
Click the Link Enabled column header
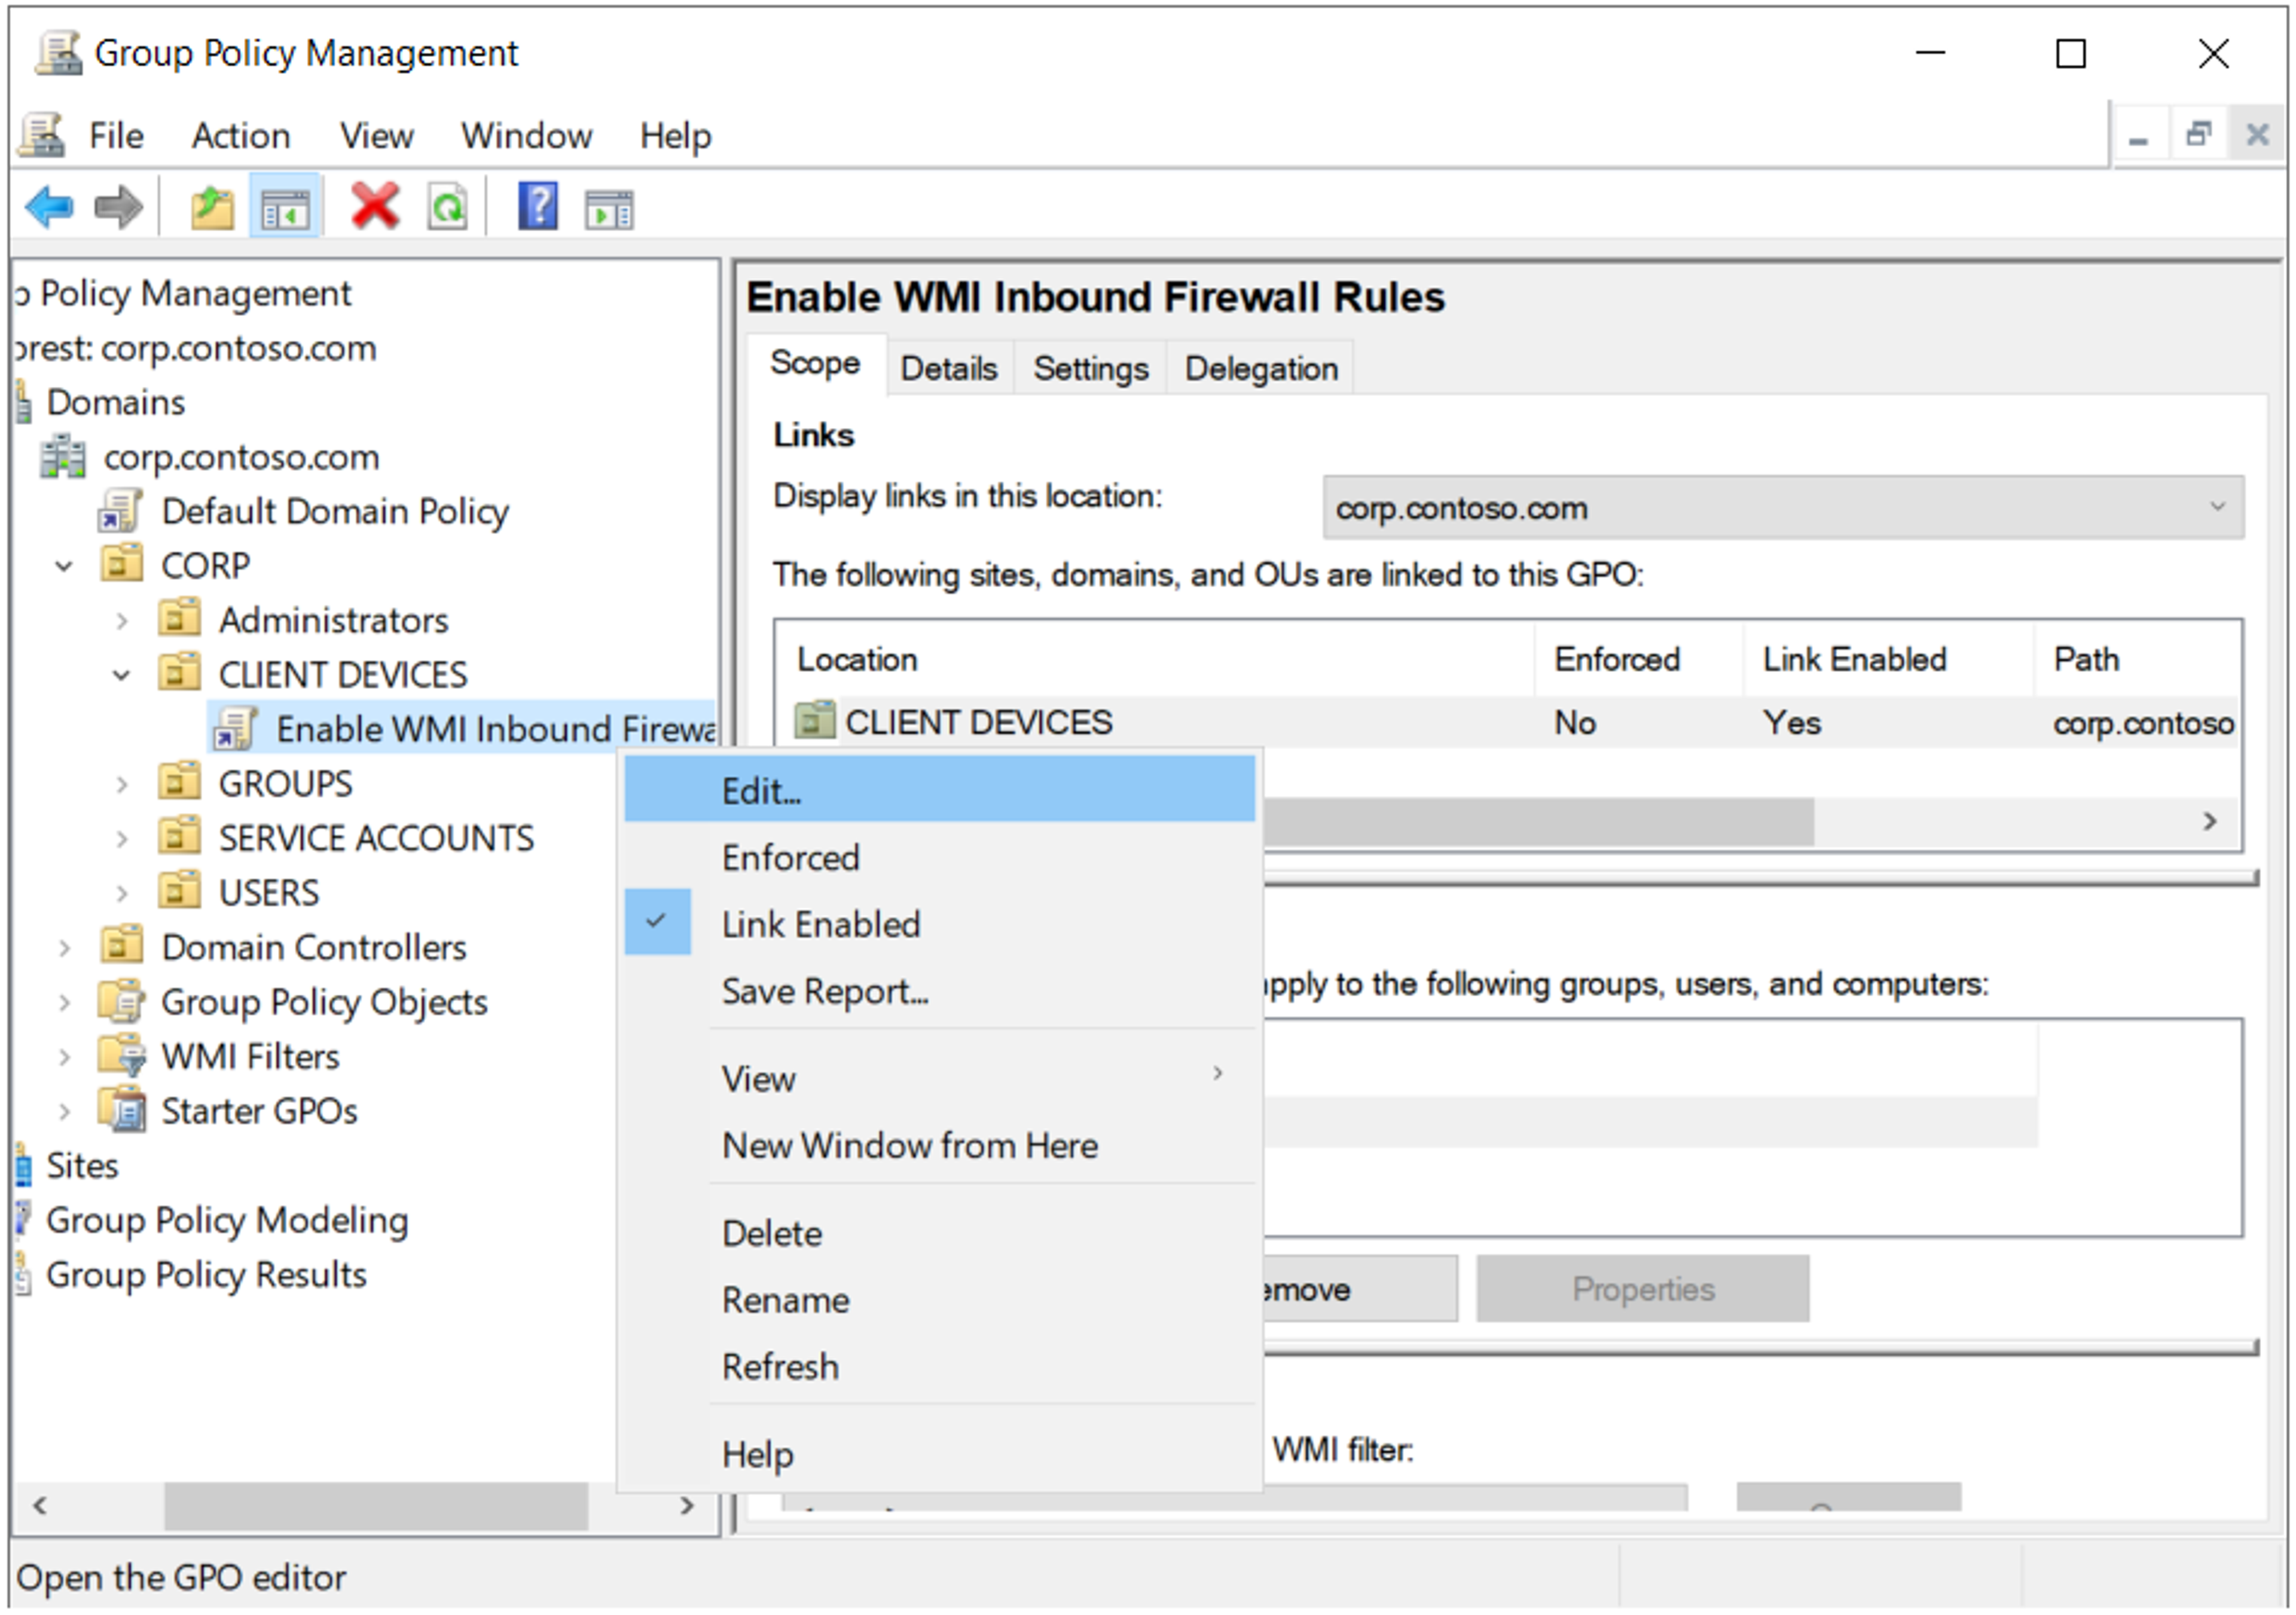pos(1888,659)
